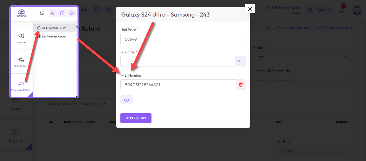
Task: Collapse the sidebar menu toggle icon
Action: pos(42,13)
